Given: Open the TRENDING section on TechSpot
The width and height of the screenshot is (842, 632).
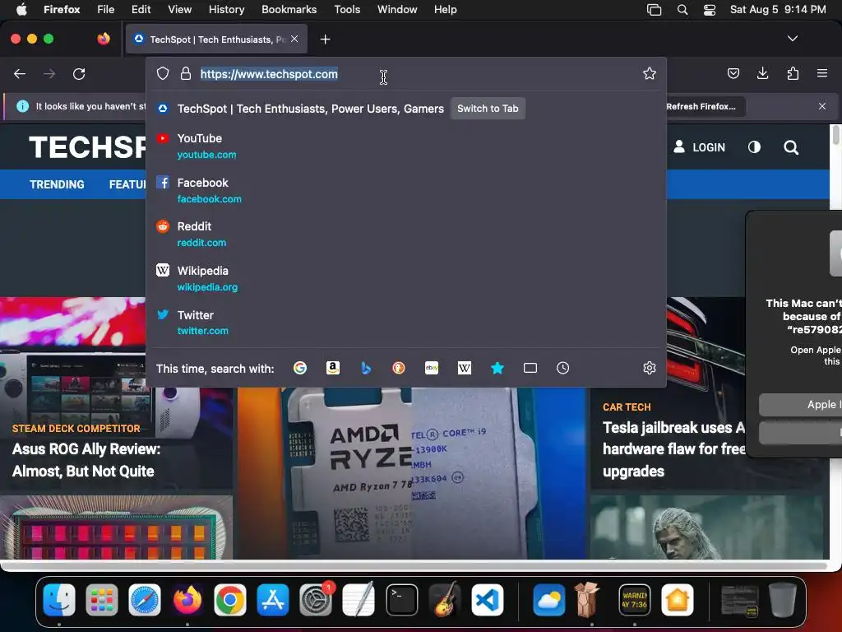Looking at the screenshot, I should [x=57, y=184].
